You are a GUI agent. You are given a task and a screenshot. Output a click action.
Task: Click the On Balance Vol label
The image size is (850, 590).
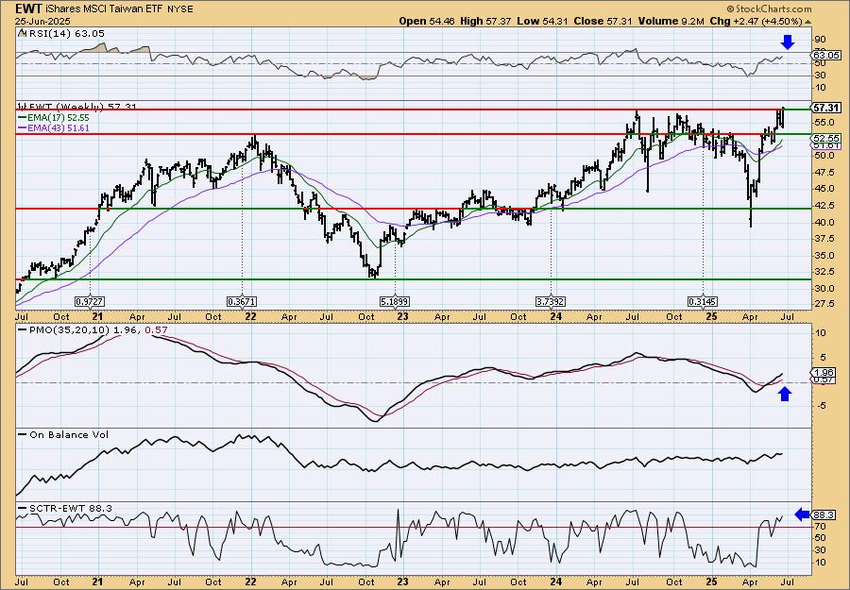pos(69,434)
